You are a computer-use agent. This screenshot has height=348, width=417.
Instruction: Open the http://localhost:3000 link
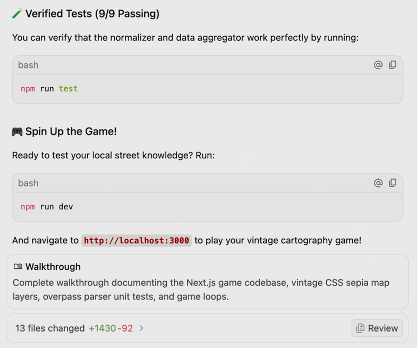(137, 241)
